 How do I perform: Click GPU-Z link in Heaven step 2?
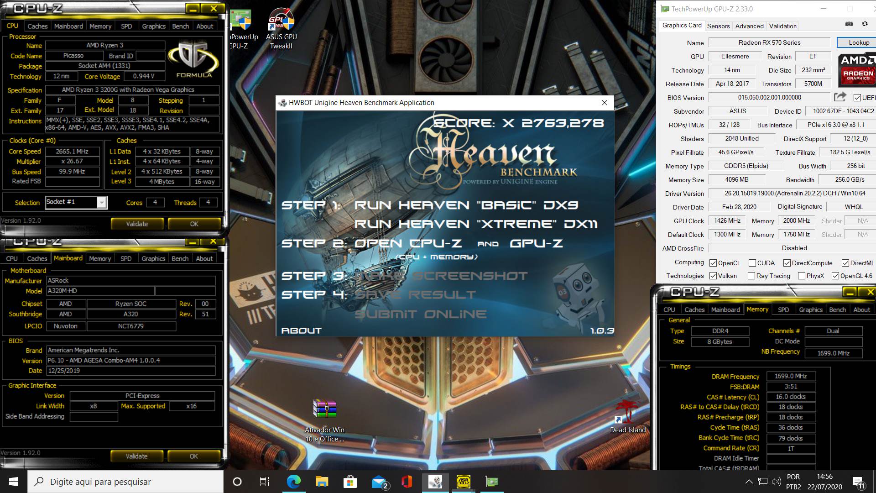pos(536,243)
